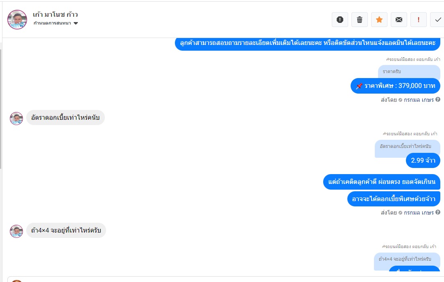This screenshot has height=282, width=444.
Task: Click customer avatar beside อัตราดอกเบี้ยเท่าไหร่คนับ message
Action: 16,119
